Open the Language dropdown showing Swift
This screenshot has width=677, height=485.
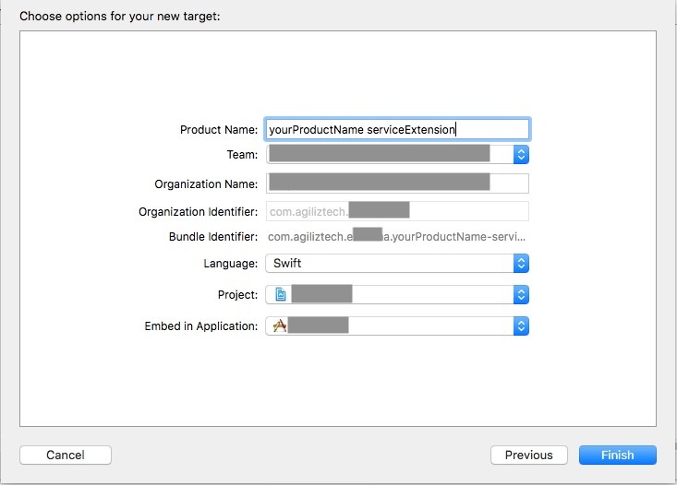pyautogui.click(x=388, y=264)
